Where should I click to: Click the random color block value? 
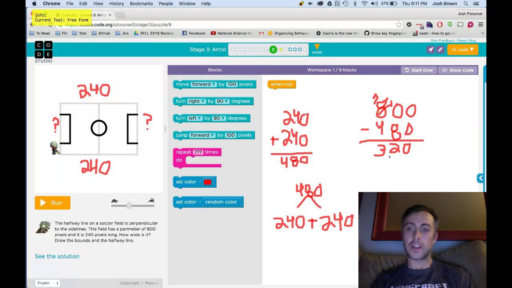point(221,202)
